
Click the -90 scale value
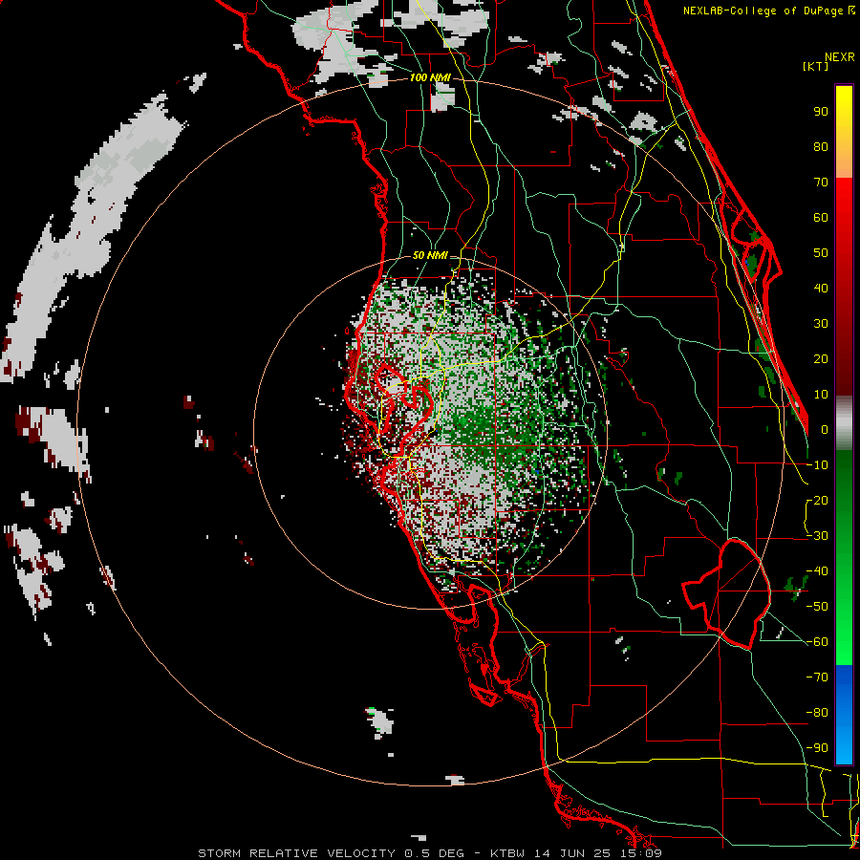coord(817,748)
